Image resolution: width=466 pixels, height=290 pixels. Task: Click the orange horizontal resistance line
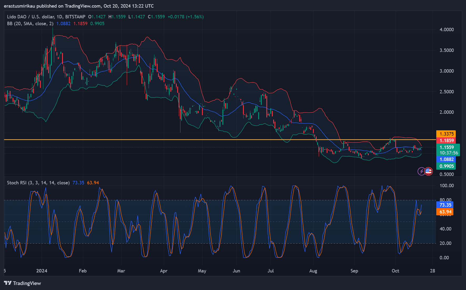pos(220,140)
